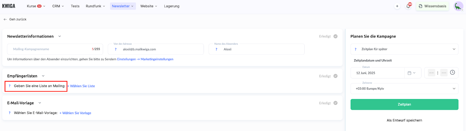Open the Zeitplan für später dropdown
Viewport: 466px width, 131px height.
(404, 49)
